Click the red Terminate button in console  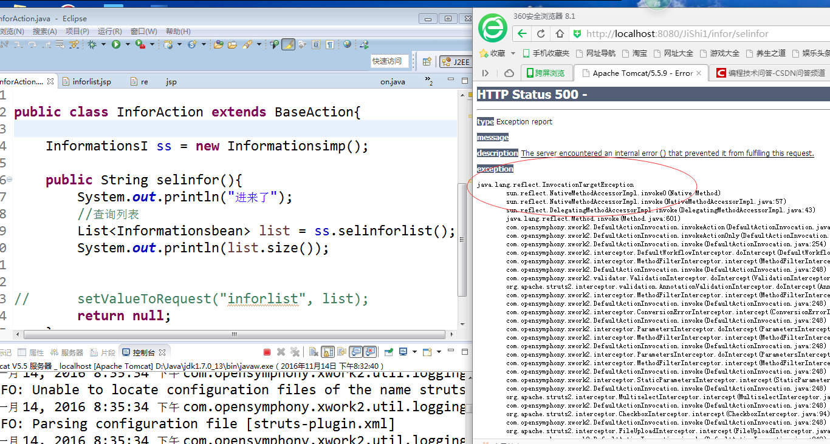pyautogui.click(x=267, y=352)
